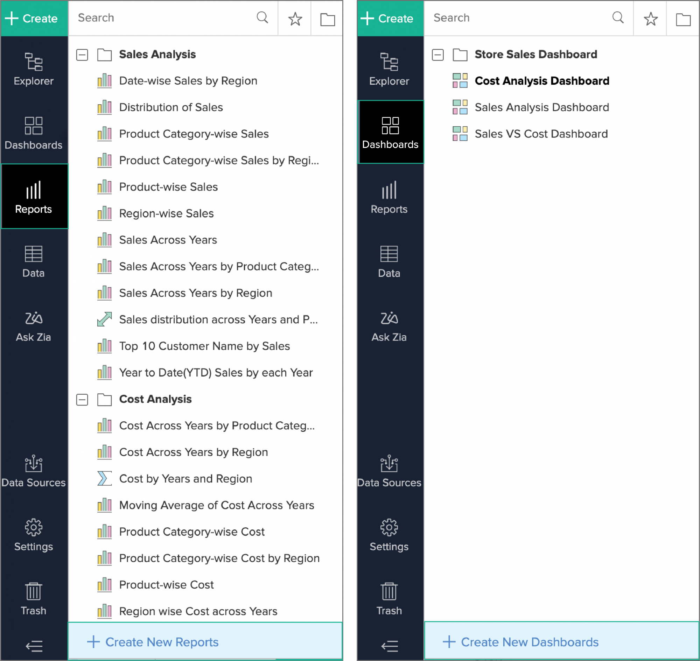Click inside the Search field
This screenshot has width=700, height=661.
[159, 18]
